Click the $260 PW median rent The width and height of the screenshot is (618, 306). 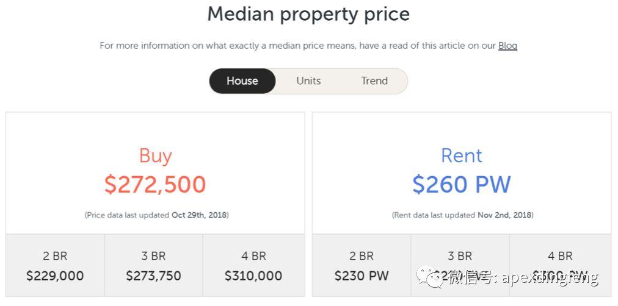point(462,184)
